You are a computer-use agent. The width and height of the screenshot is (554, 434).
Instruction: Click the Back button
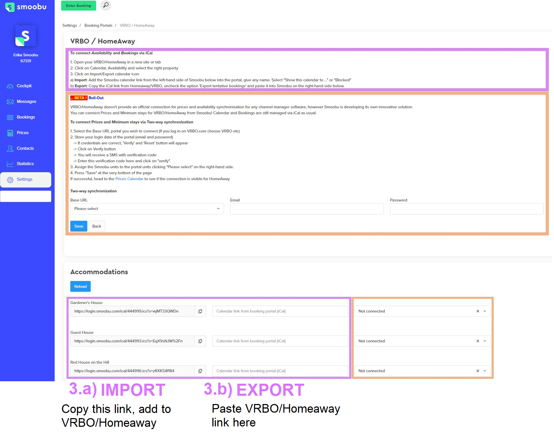97,226
